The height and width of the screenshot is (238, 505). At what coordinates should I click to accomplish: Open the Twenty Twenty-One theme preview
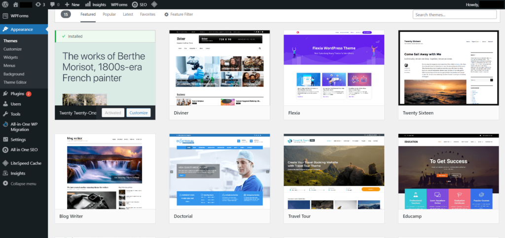pos(105,74)
